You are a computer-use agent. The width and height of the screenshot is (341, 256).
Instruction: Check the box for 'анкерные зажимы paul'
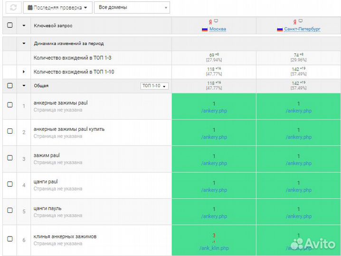10,105
